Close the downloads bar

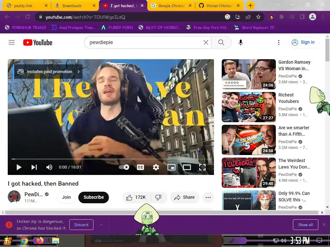(x=324, y=224)
